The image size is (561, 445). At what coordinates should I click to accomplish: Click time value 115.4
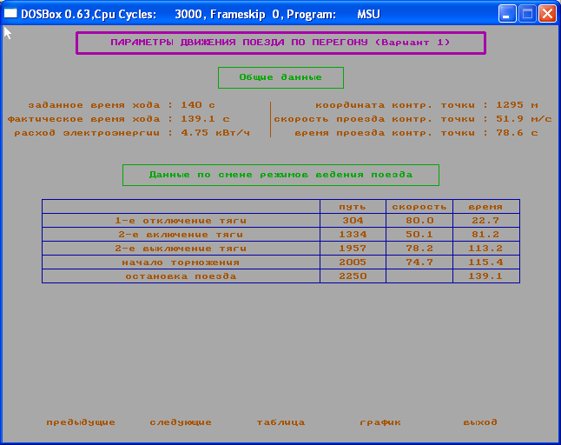(x=485, y=262)
